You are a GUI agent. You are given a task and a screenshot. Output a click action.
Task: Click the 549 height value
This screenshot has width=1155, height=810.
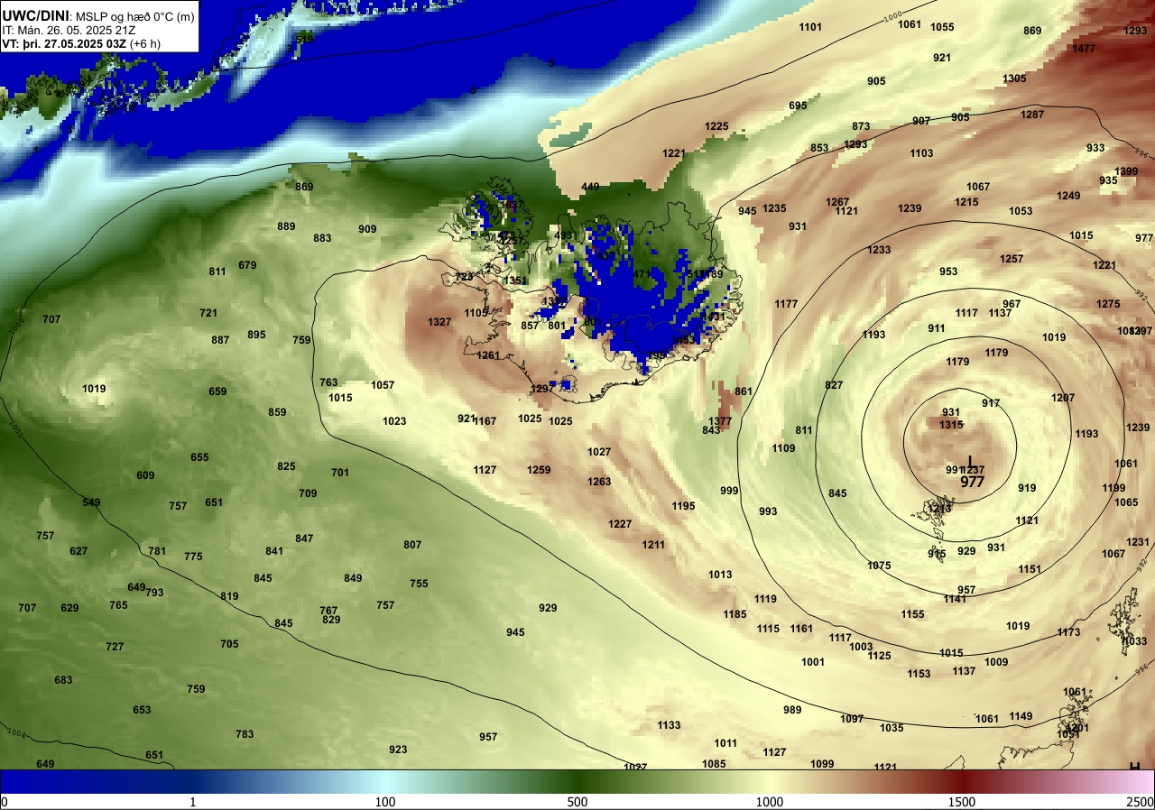pos(91,502)
